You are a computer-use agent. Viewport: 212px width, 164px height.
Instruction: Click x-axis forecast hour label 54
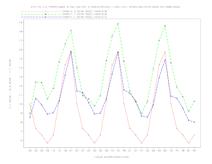click(x=136, y=151)
